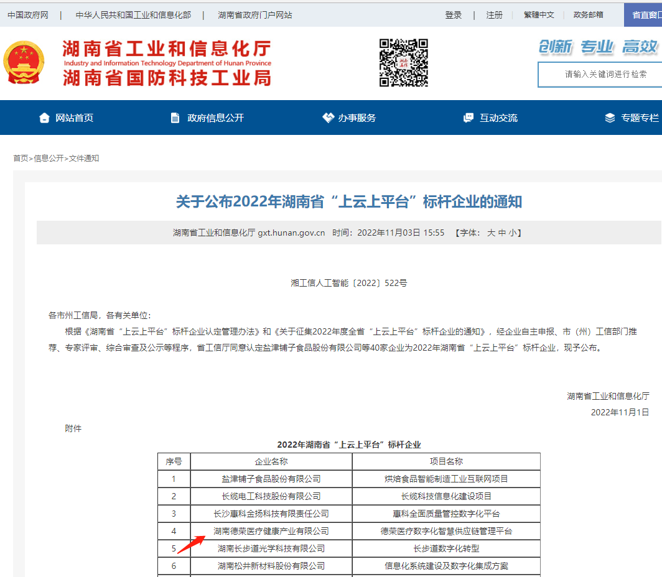Screen dimensions: 662x577
Task: Open the 湖南省政府门户网站 link
Action: pyautogui.click(x=255, y=15)
